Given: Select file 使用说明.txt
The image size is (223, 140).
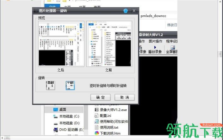Looking at the screenshot, I should pos(106,127).
